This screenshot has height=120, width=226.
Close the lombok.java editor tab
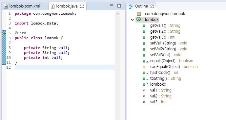[82, 6]
